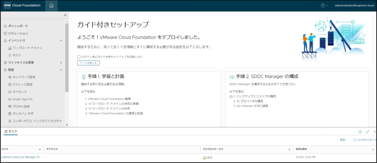Click the サブタスク column header
The height and width of the screenshot is (163, 377).
pyautogui.click(x=51, y=149)
